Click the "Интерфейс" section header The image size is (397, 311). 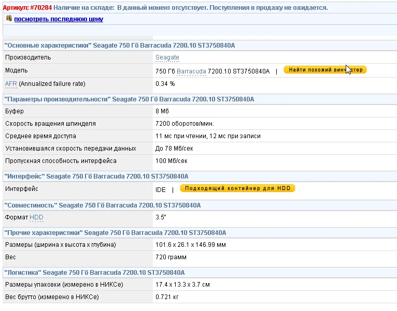click(96, 176)
